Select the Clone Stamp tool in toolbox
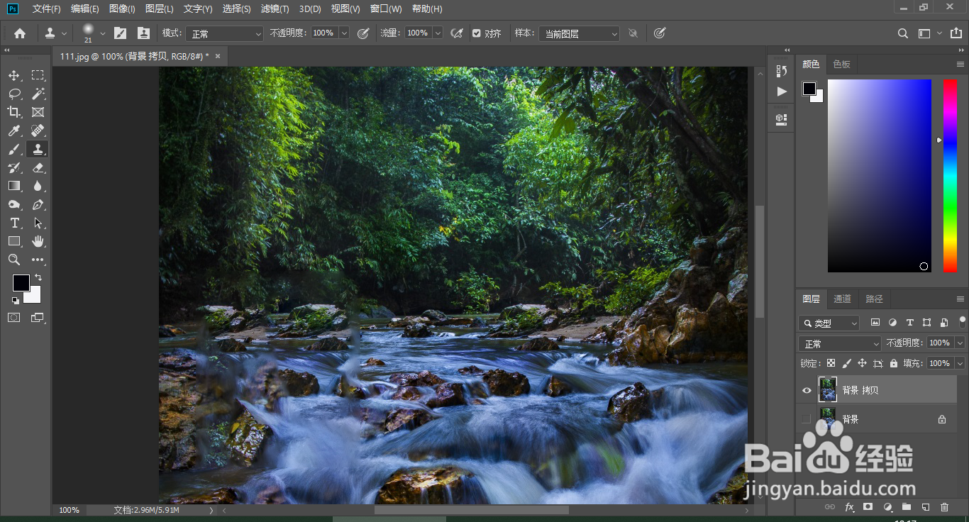The width and height of the screenshot is (969, 522). [38, 149]
